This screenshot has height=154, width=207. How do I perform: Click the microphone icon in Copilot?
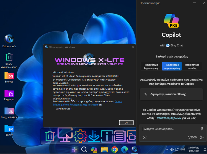point(202,129)
